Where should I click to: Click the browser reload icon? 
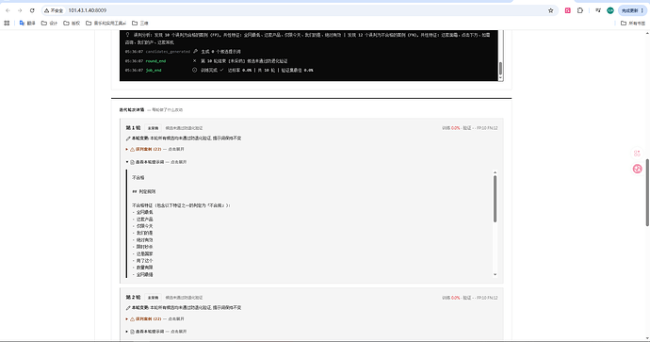click(x=32, y=10)
